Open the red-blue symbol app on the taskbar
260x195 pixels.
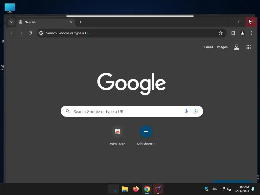(158, 189)
